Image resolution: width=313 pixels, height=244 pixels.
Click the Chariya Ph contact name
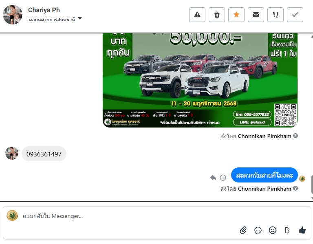tap(44, 10)
